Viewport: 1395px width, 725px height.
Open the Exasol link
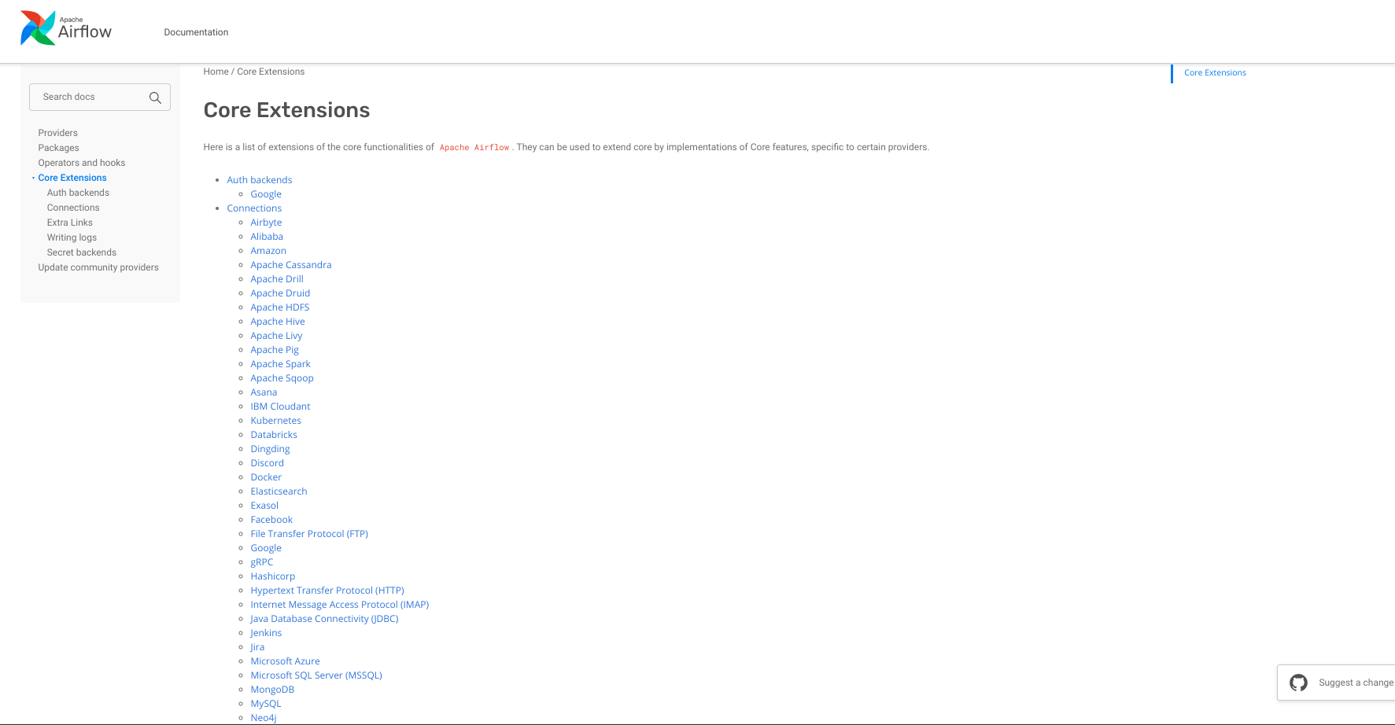[x=264, y=506]
